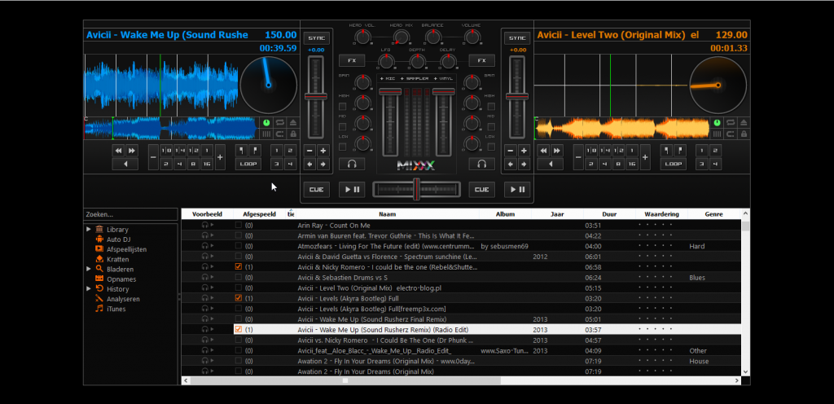Toggle left deck headphone cue button
Image resolution: width=834 pixels, height=404 pixels.
coord(352,164)
